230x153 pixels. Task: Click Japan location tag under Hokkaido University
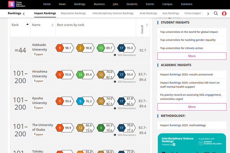[38, 54]
